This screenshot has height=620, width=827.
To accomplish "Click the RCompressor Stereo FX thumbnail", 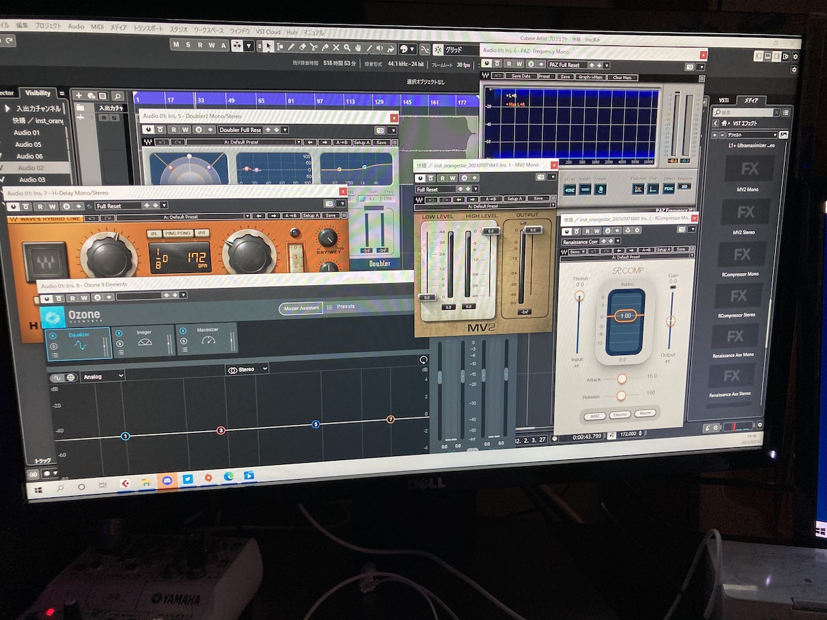I will pos(738,295).
